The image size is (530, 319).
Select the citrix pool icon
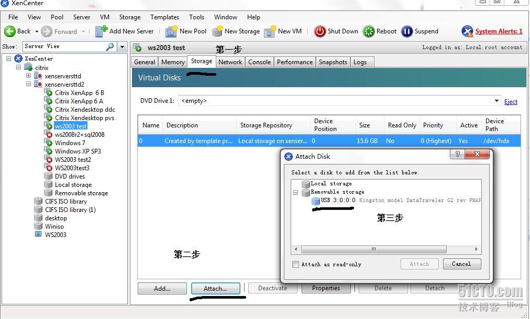pyautogui.click(x=28, y=67)
